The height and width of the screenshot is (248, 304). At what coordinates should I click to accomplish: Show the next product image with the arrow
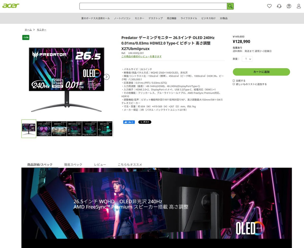click(x=107, y=77)
